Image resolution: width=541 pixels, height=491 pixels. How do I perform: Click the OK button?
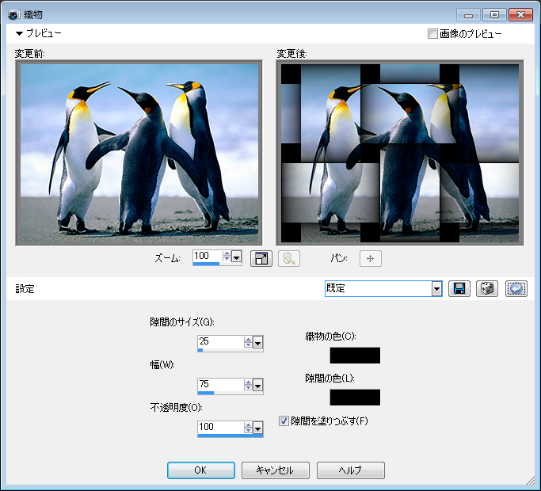pos(201,470)
